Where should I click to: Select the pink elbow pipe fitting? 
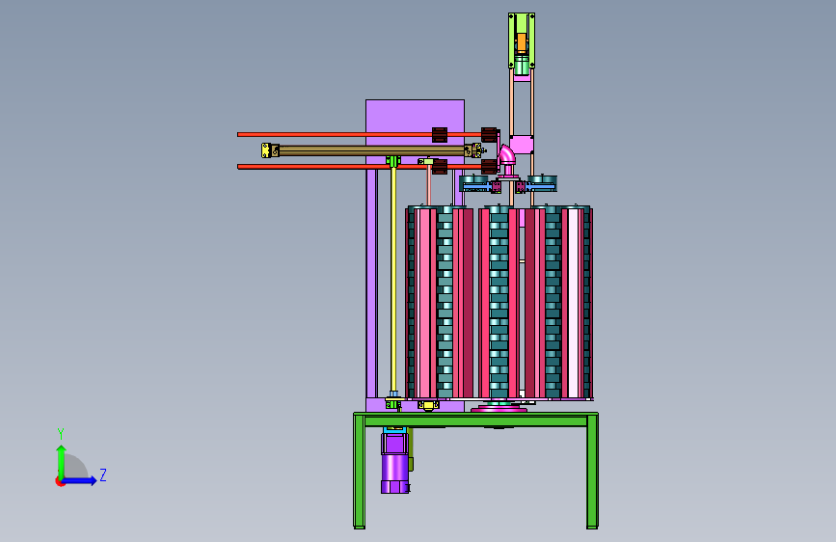[x=506, y=156]
